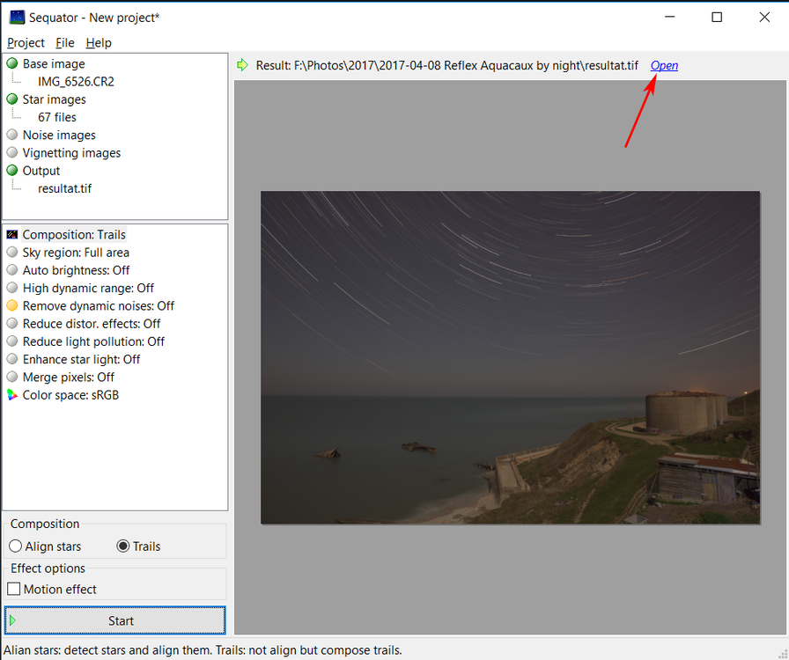Click the green Base image status dot

[12, 63]
